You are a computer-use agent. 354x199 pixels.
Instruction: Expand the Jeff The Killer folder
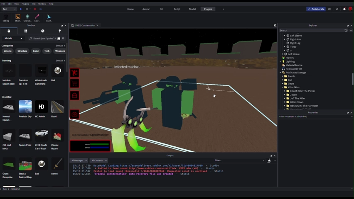[285, 98]
